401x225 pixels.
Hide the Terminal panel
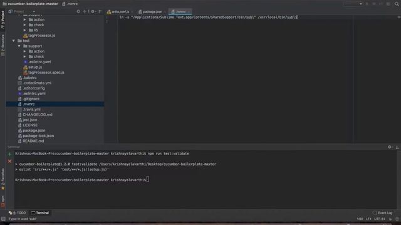397,147
